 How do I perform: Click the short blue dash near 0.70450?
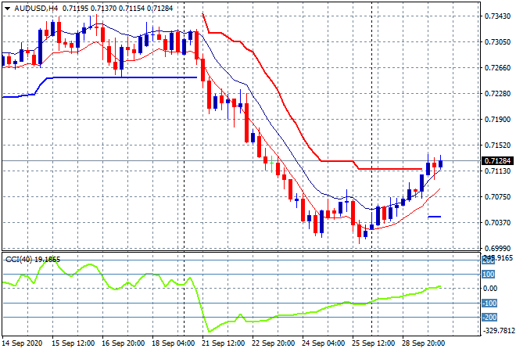point(435,217)
